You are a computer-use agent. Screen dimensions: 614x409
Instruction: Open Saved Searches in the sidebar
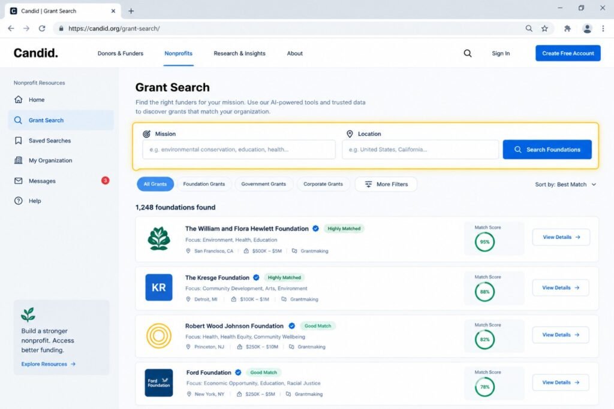[x=61, y=140]
